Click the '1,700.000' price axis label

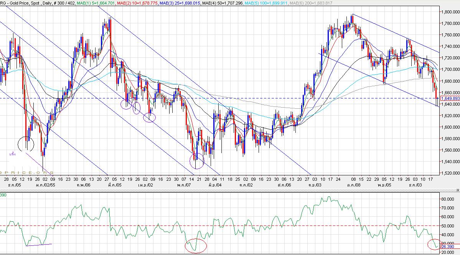(450, 69)
